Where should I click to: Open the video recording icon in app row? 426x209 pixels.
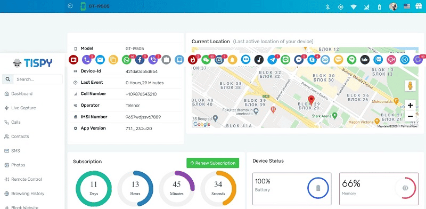tap(73, 60)
